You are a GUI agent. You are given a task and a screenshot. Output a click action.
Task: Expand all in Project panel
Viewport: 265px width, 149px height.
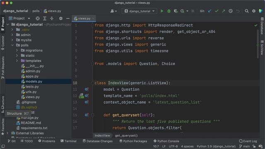tap(45, 18)
